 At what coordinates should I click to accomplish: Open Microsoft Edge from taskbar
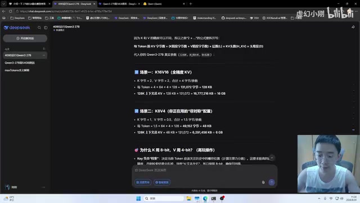click(205, 198)
